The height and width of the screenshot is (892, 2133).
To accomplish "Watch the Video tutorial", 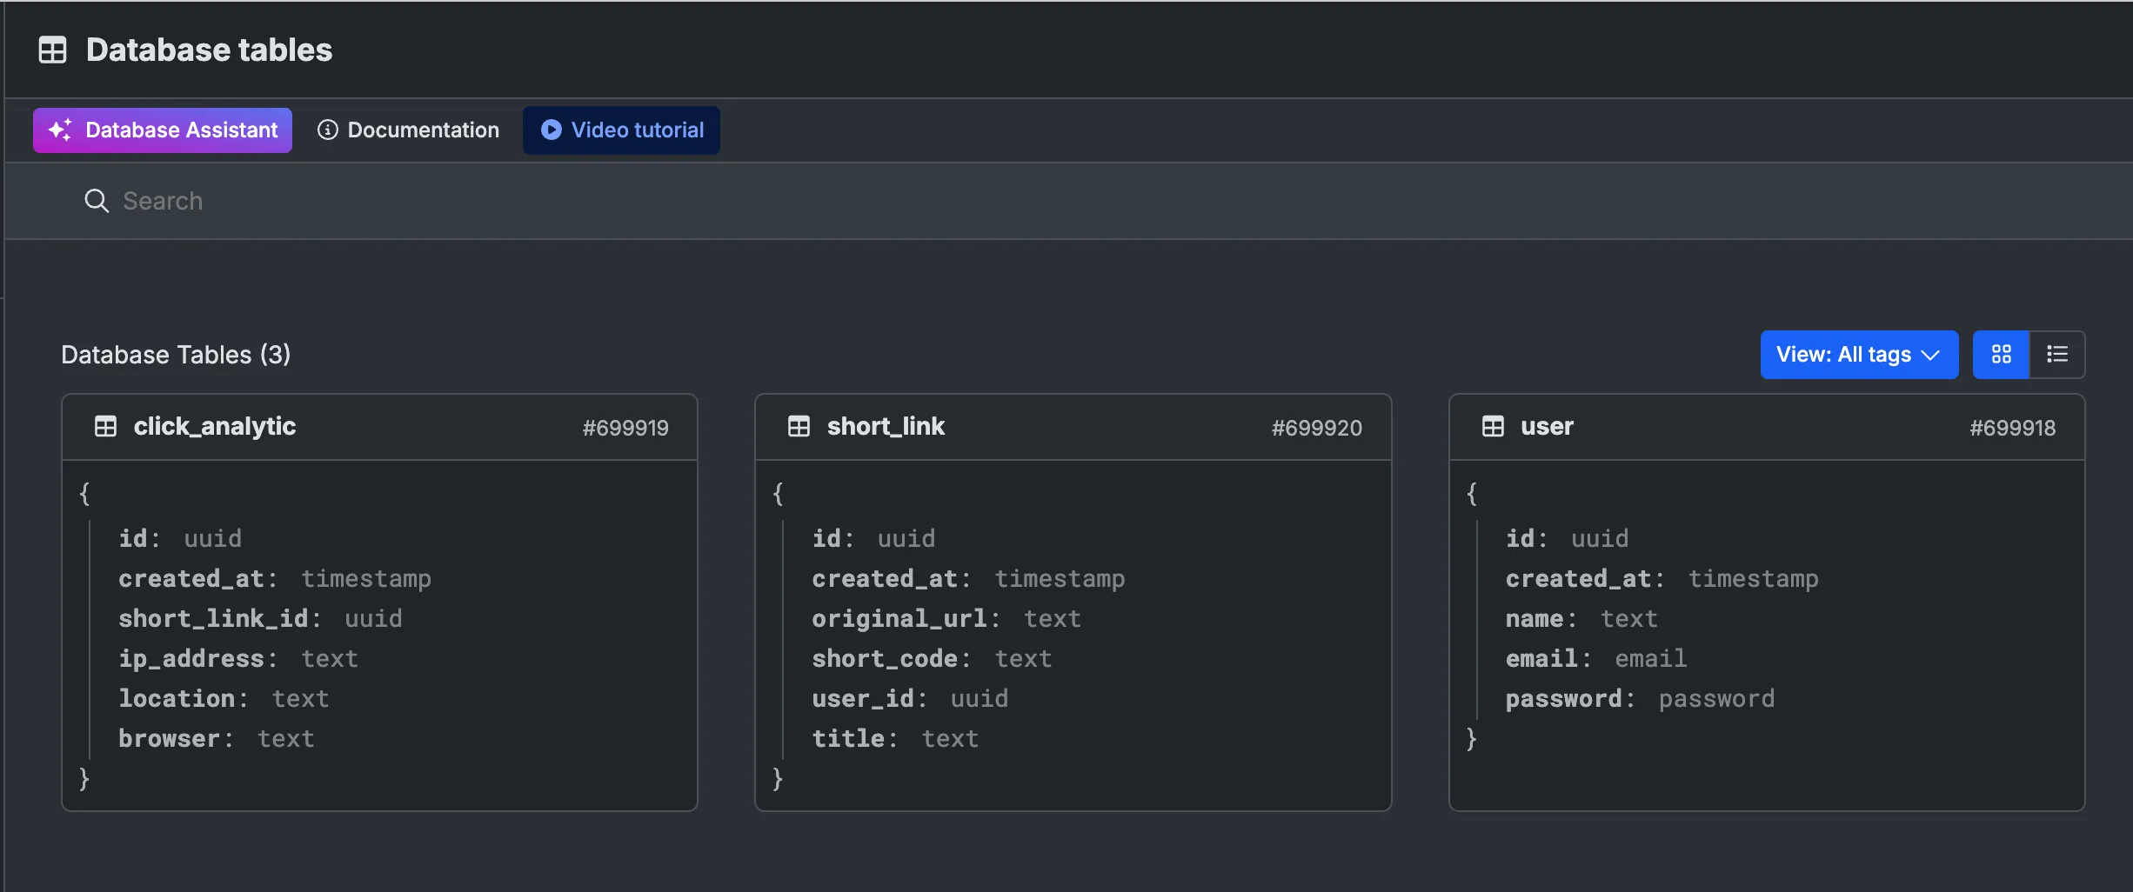I will coord(637,130).
